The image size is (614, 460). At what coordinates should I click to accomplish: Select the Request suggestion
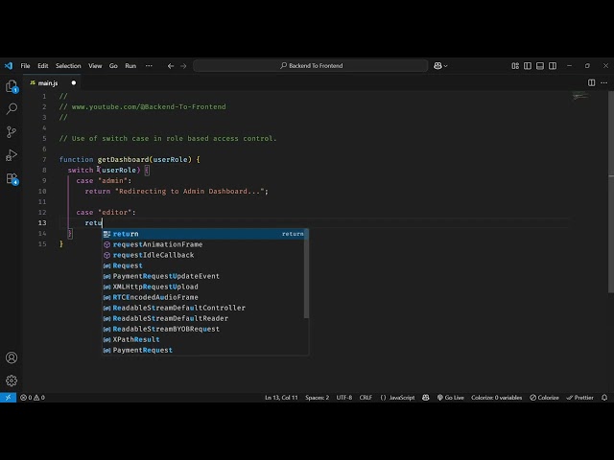click(x=203, y=265)
